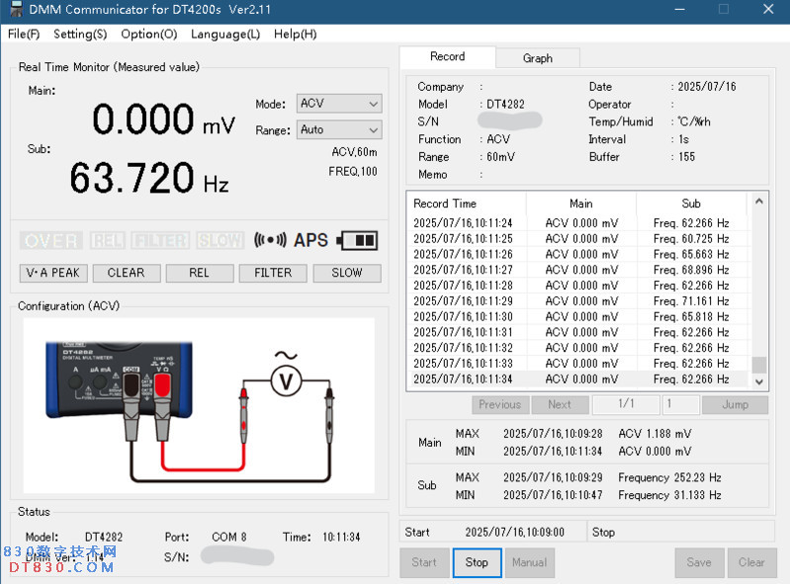790x584 pixels.
Task: Click the APS auto power save indicator
Action: coord(310,240)
